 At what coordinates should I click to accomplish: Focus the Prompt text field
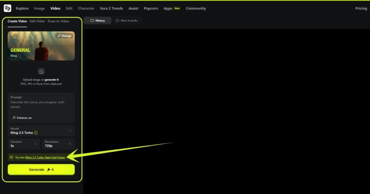pyautogui.click(x=41, y=108)
